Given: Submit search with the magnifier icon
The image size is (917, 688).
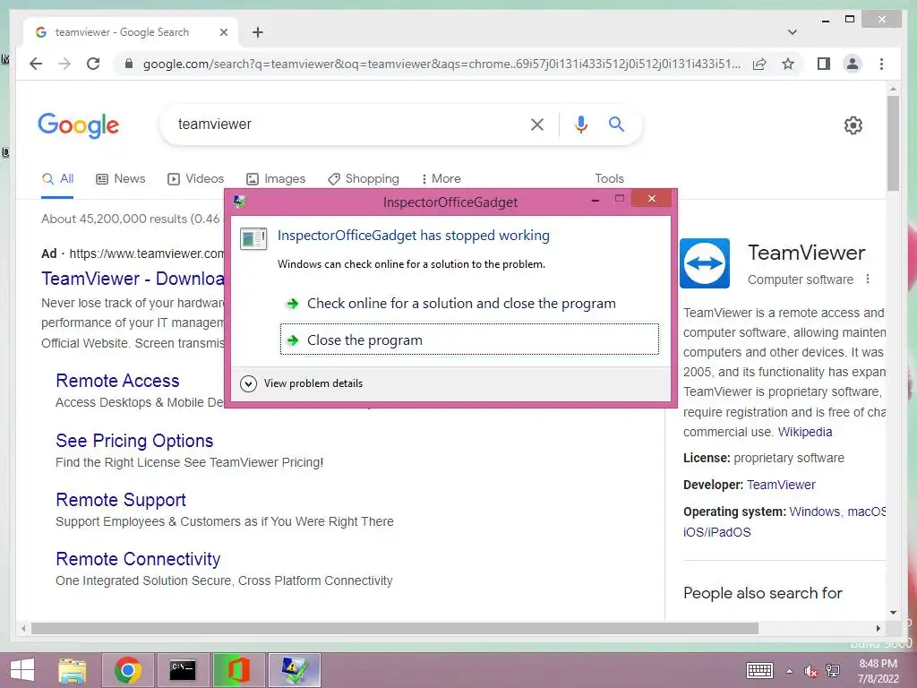Looking at the screenshot, I should (616, 124).
